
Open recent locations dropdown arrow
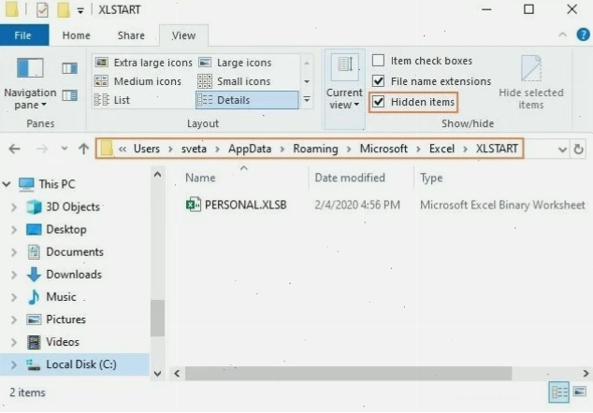pyautogui.click(x=65, y=149)
